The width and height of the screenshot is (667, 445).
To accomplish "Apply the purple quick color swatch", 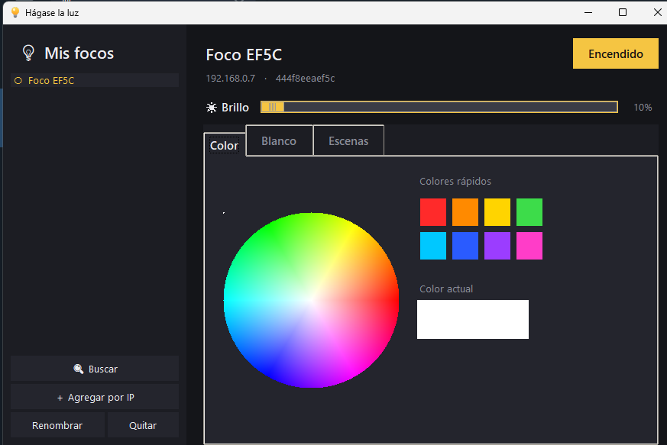I will 497,246.
